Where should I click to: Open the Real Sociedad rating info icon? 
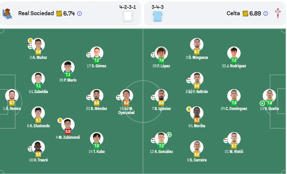(x=79, y=14)
